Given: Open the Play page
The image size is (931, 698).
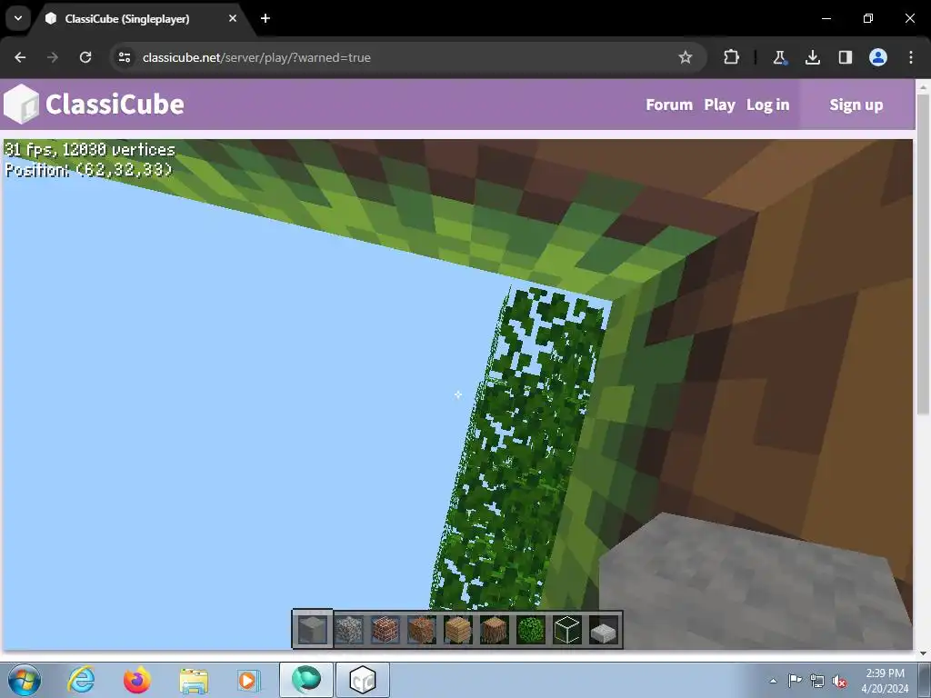Looking at the screenshot, I should [720, 105].
